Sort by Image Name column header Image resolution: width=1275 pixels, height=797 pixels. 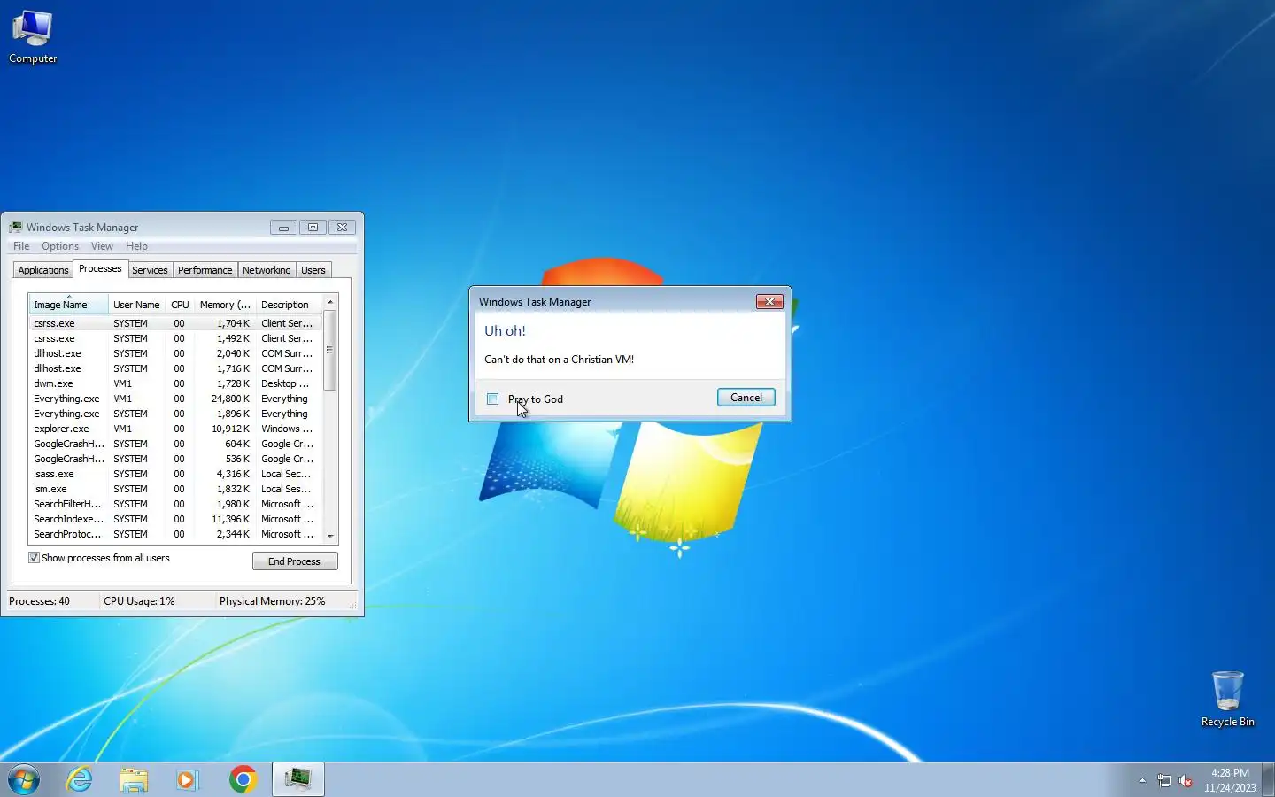point(68,305)
